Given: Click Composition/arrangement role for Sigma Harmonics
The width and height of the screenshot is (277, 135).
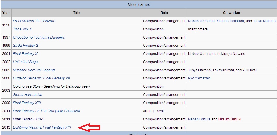Looking at the screenshot, I should 164,95.
